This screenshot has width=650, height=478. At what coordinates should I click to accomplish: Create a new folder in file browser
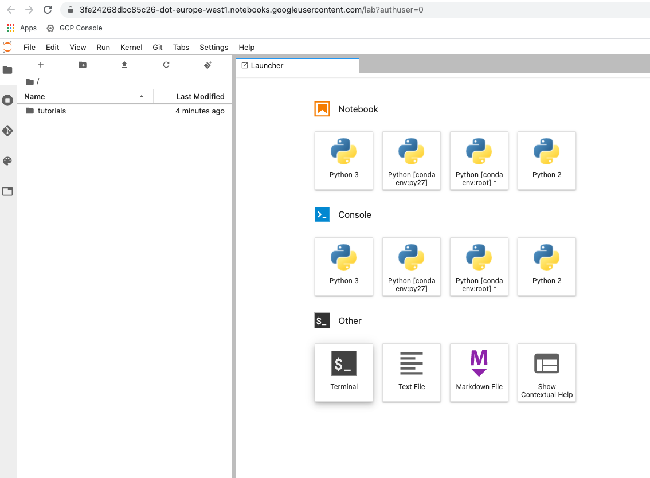(83, 65)
